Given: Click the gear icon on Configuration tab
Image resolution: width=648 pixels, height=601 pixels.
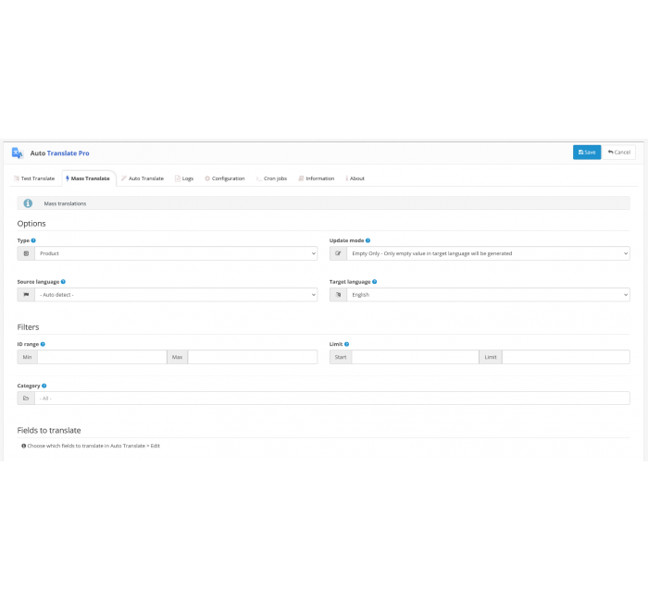Looking at the screenshot, I should (207, 178).
